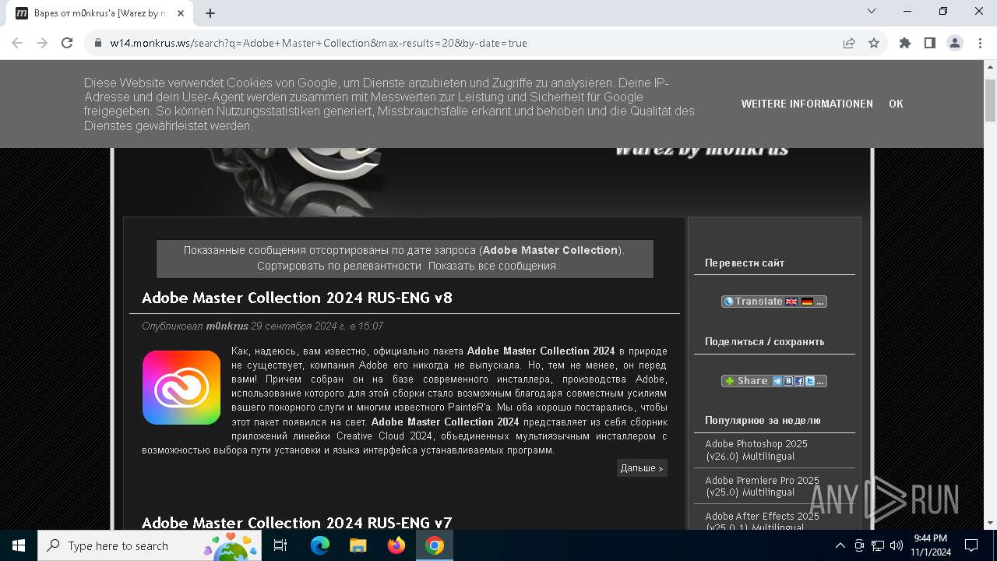
Task: Reload the current page
Action: (x=67, y=44)
